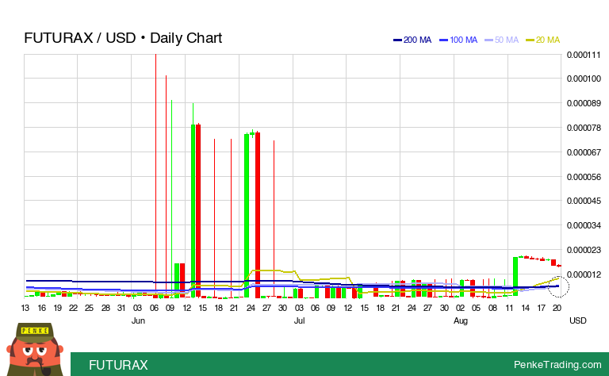Toggle the 100 MA legend entry

[458, 40]
